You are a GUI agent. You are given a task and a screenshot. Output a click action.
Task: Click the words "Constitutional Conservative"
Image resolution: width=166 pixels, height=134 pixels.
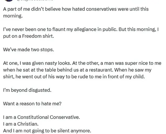coord(48,117)
